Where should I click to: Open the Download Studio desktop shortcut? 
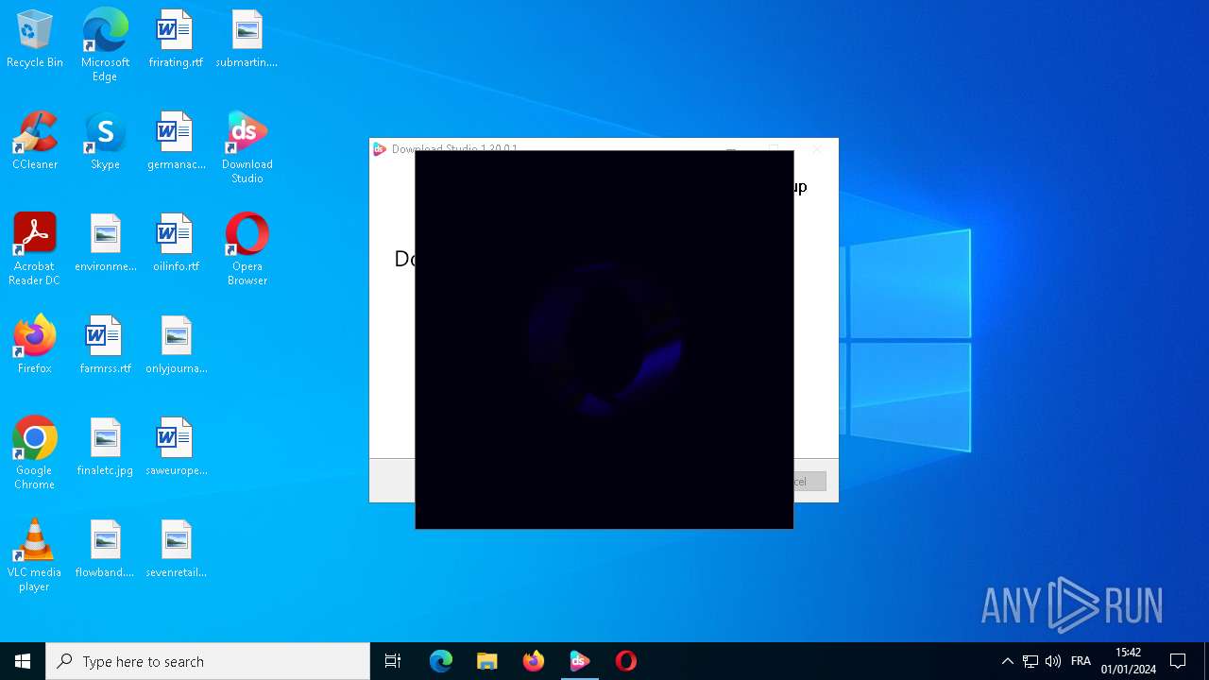247,148
